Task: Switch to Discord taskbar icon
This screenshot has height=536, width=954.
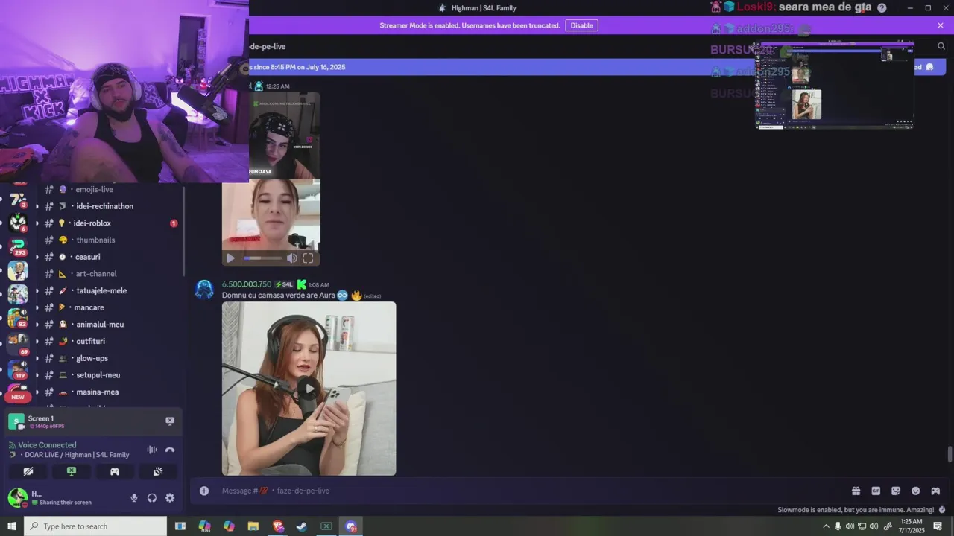Action: (x=350, y=526)
